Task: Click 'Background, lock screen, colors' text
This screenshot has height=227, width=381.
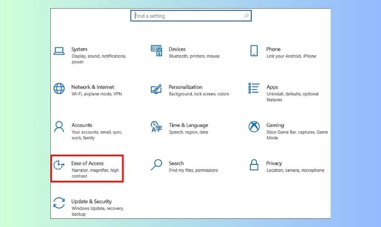Action: pyautogui.click(x=199, y=94)
